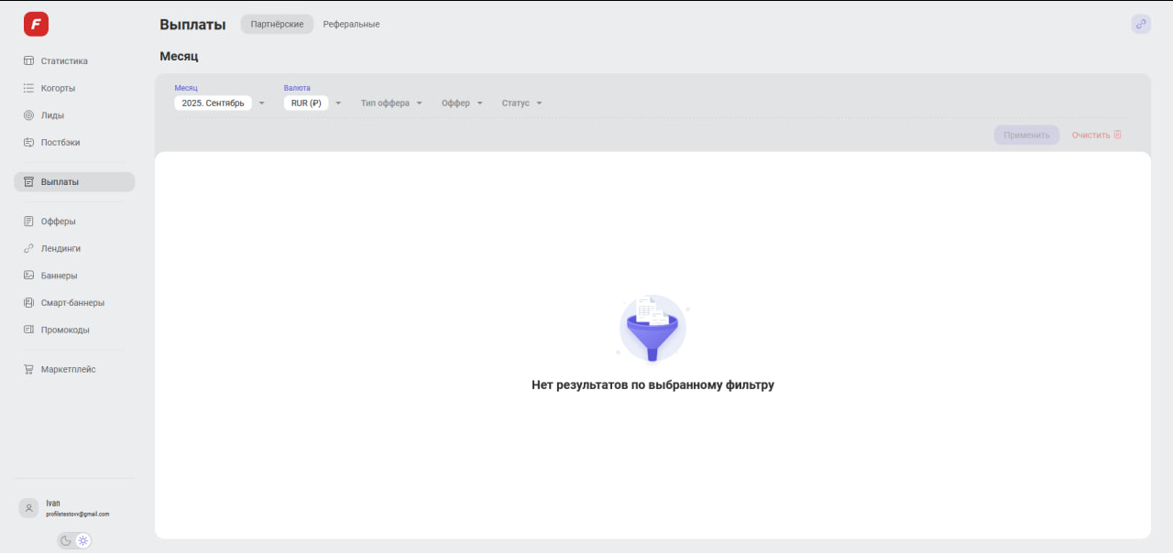This screenshot has width=1173, height=553.
Task: Expand the Валюта RUR dropdown
Action: (312, 103)
